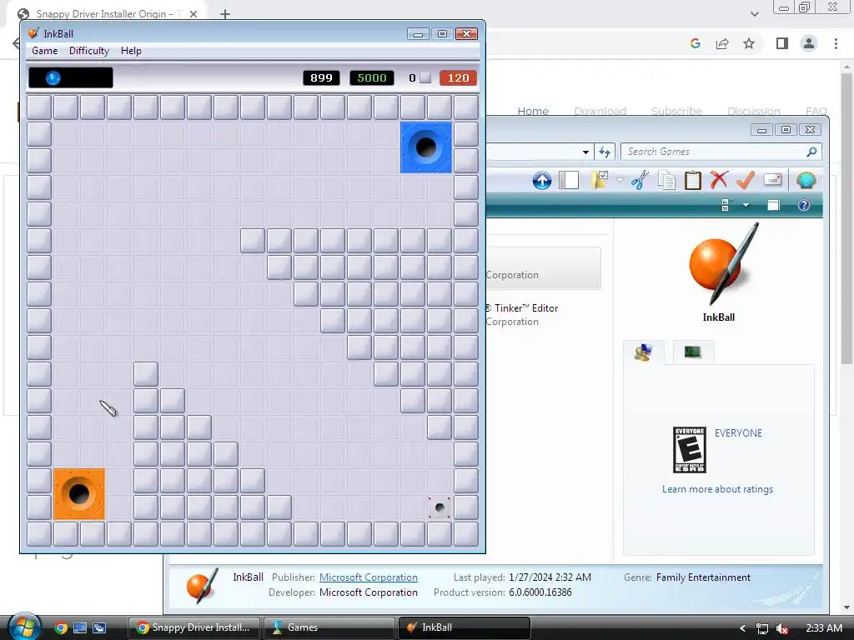Viewport: 854px width, 640px height.
Task: Expand Chrome's tab search chevron
Action: (x=754, y=14)
